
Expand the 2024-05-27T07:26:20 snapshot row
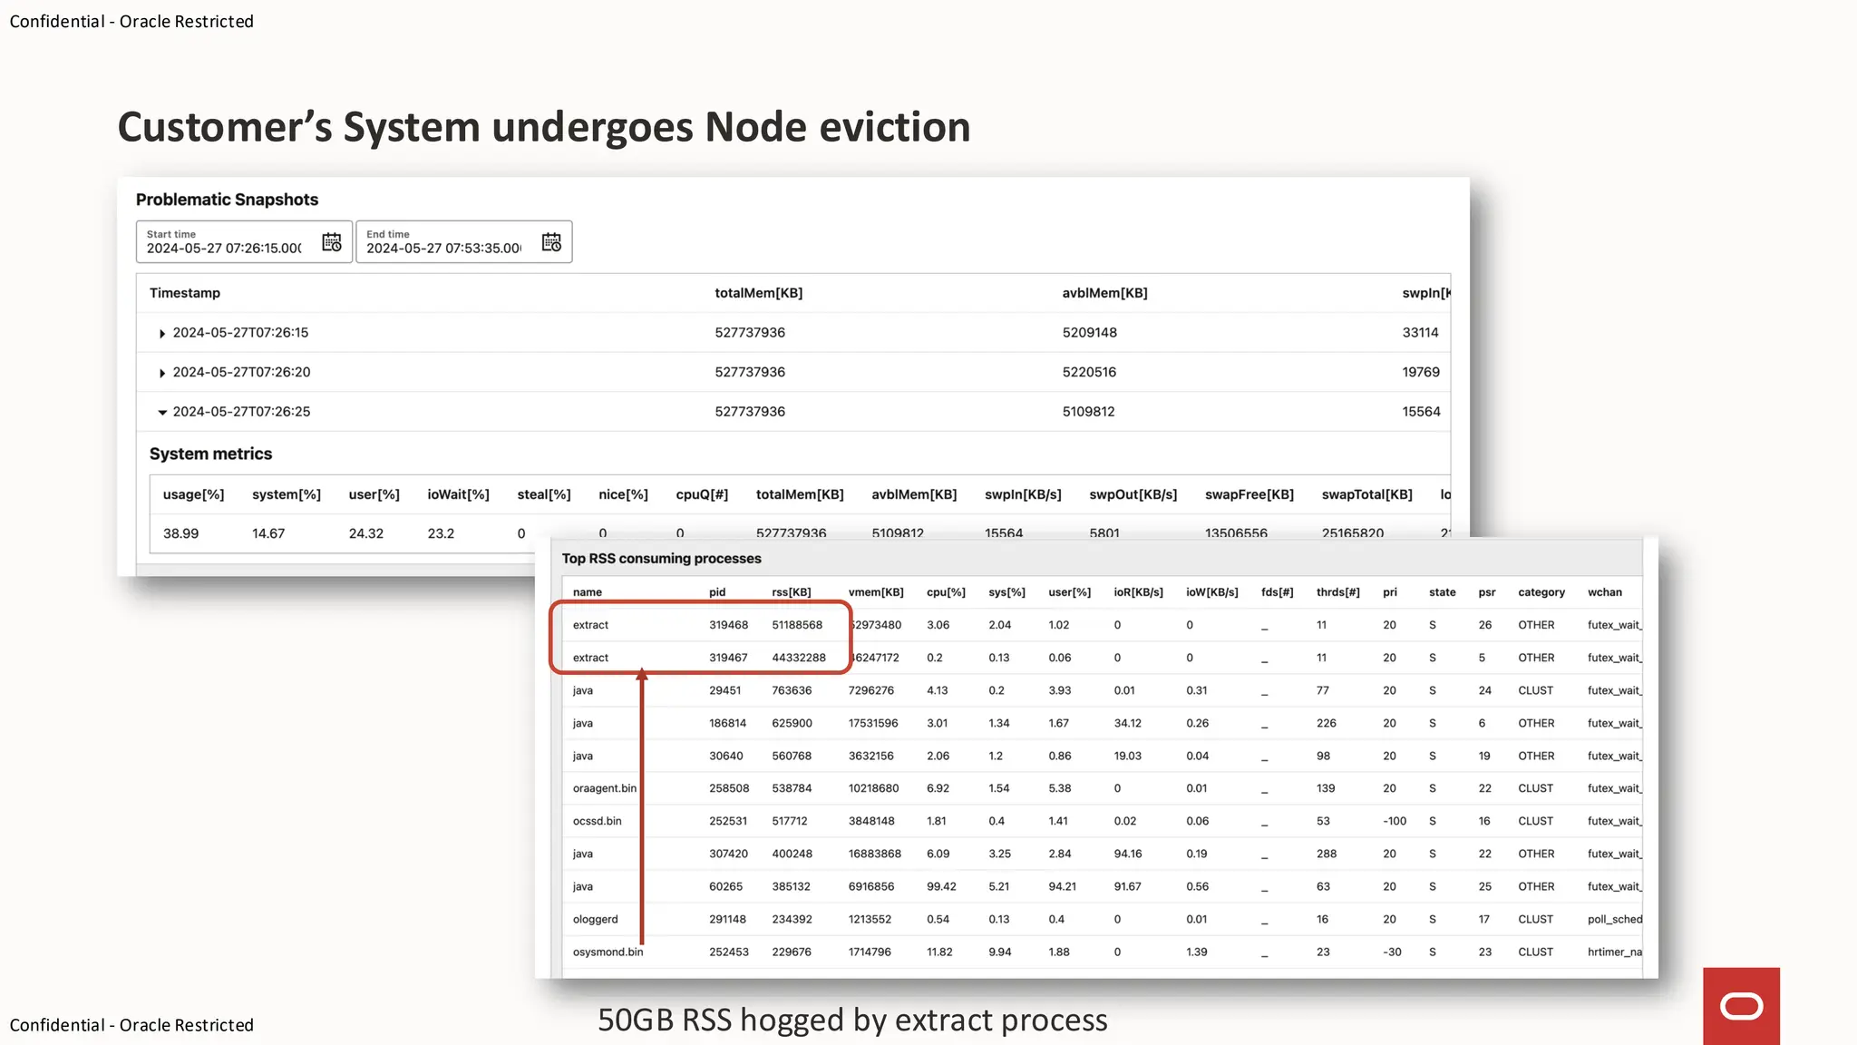pyautogui.click(x=162, y=373)
